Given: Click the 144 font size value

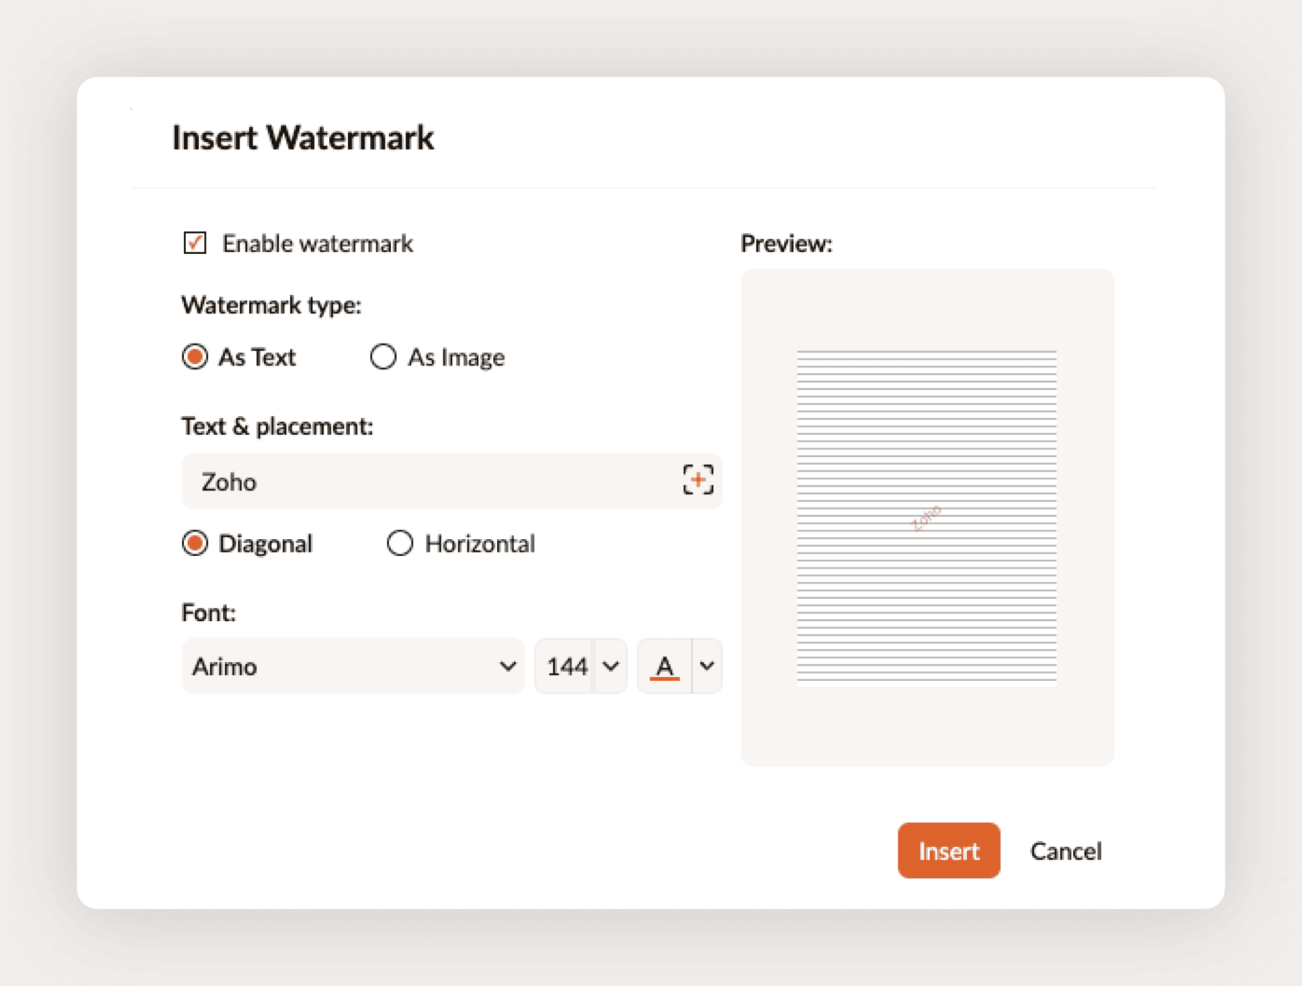Looking at the screenshot, I should (567, 667).
